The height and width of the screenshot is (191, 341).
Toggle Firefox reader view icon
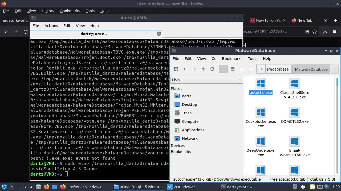click(x=307, y=32)
